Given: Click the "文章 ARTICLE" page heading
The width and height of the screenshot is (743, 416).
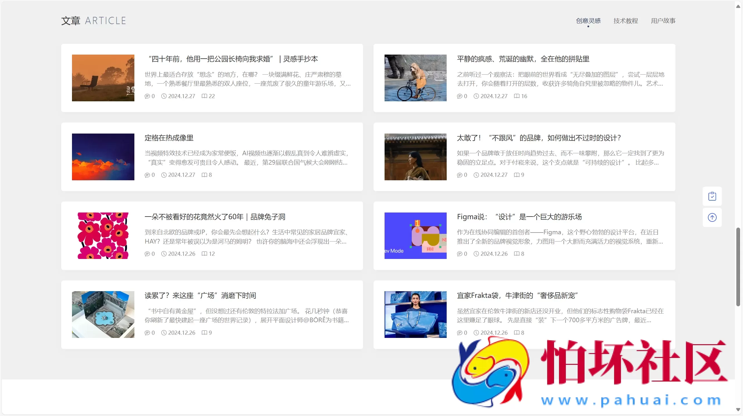Looking at the screenshot, I should click(93, 20).
